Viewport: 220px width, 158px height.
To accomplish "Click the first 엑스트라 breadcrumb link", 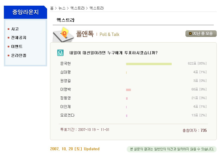I will 78,8.
